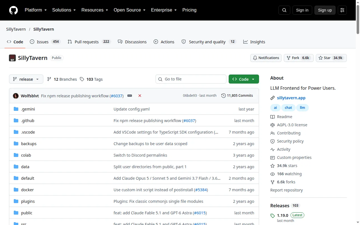Open the Actions tab
Screen dimensions: 360x225
click(164, 42)
